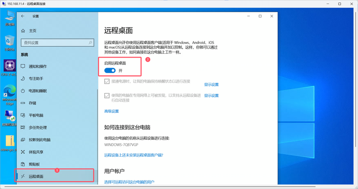Open the 高级设置 link
This screenshot has height=189, width=358.
click(111, 111)
